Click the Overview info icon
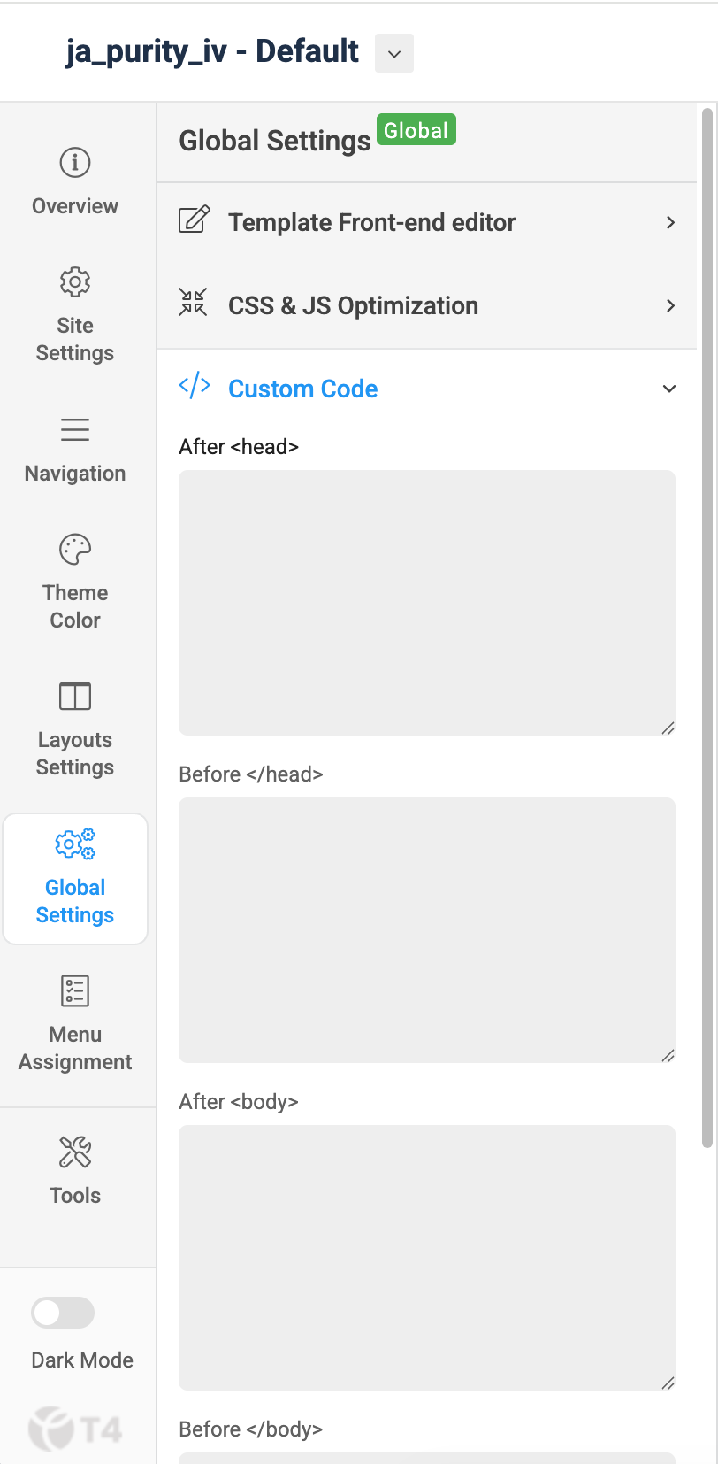The height and width of the screenshot is (1464, 718). pyautogui.click(x=75, y=163)
